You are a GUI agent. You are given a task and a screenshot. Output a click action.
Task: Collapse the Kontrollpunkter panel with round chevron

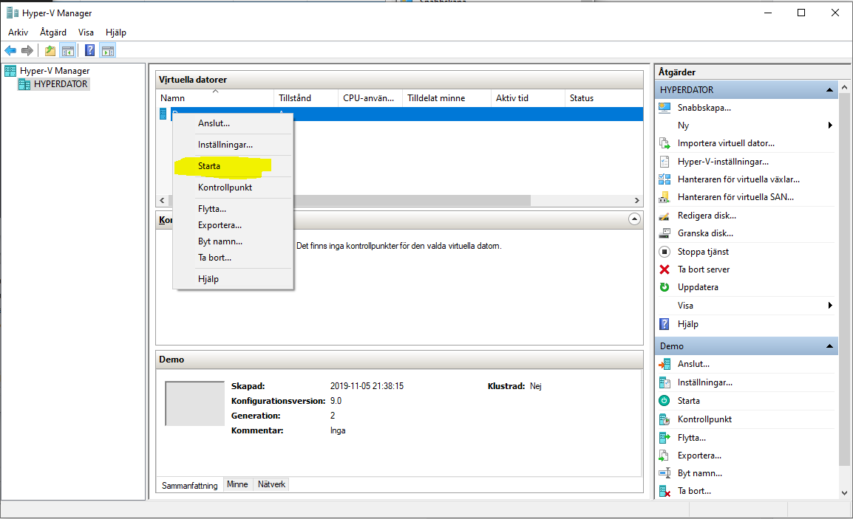(634, 219)
